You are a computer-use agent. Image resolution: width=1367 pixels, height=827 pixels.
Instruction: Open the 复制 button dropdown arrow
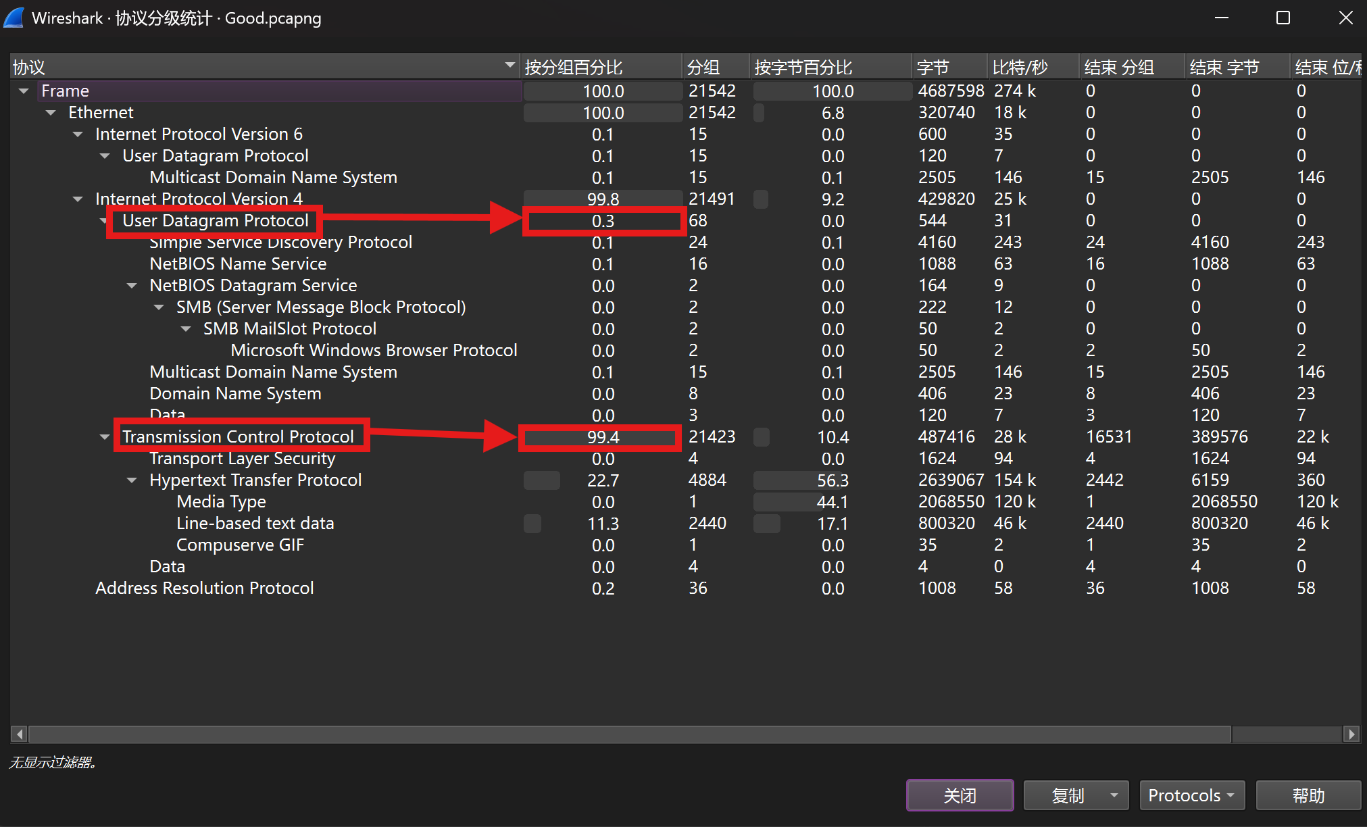click(1114, 795)
